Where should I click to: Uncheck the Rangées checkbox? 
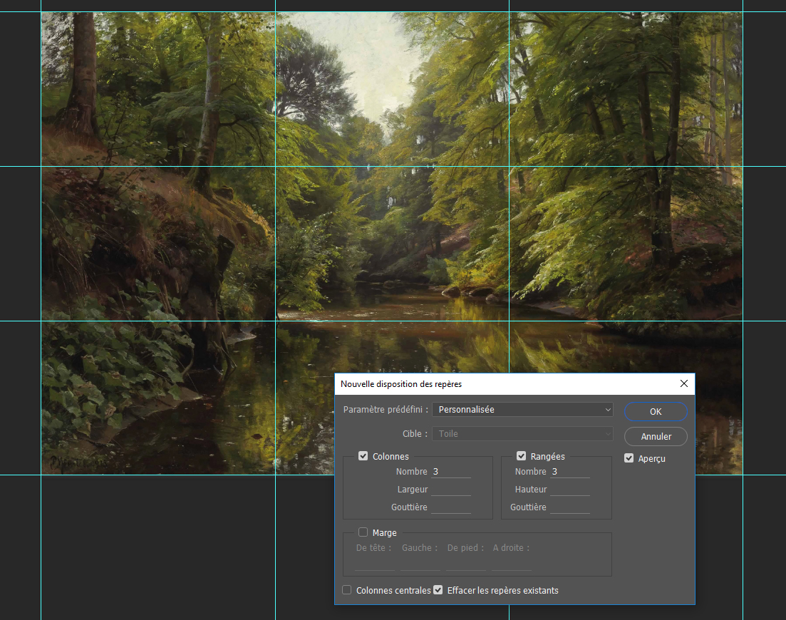tap(522, 456)
